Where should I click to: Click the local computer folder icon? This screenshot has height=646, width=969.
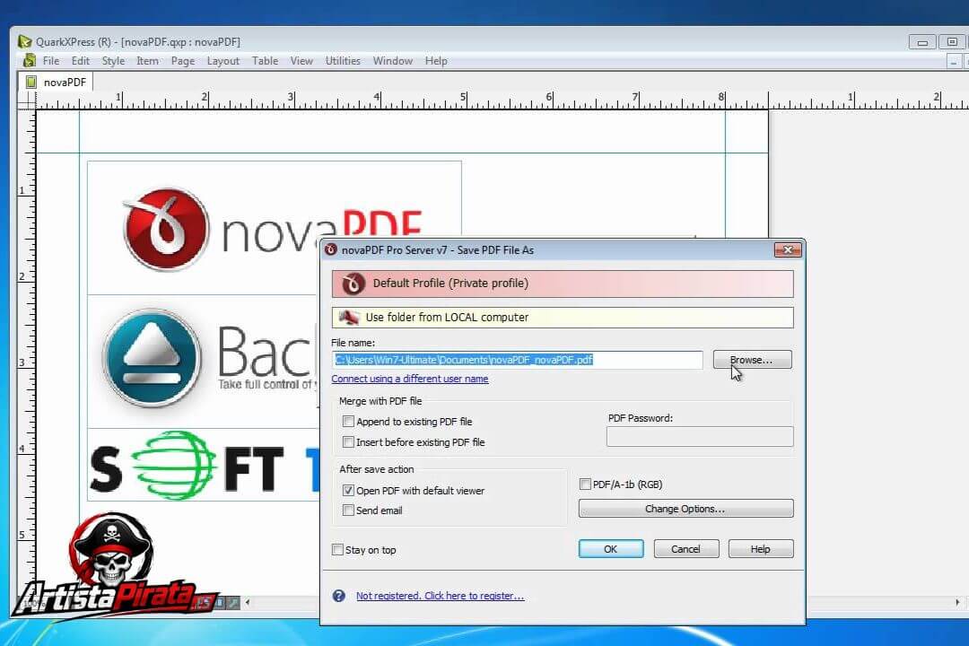(x=349, y=317)
